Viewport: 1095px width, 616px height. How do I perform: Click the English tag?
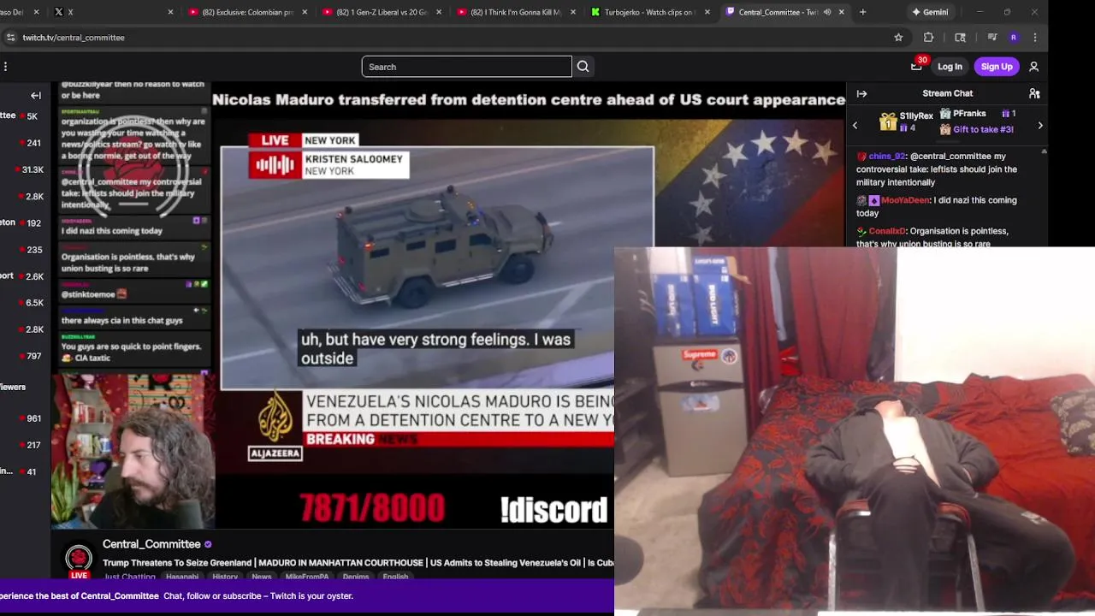[x=395, y=577]
